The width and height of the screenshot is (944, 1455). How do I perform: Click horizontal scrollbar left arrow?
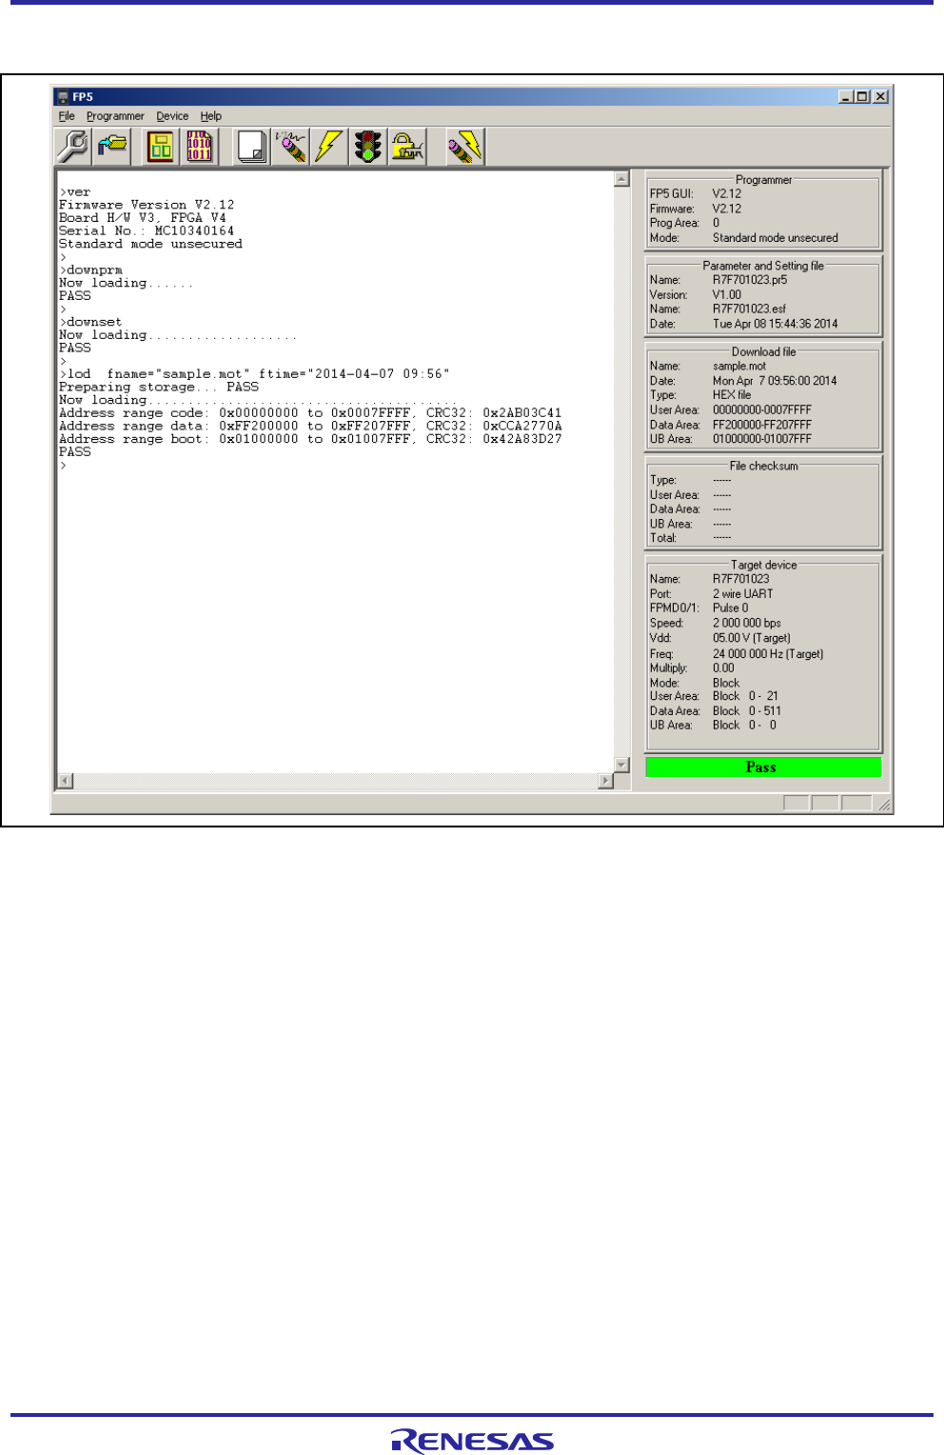(x=66, y=781)
